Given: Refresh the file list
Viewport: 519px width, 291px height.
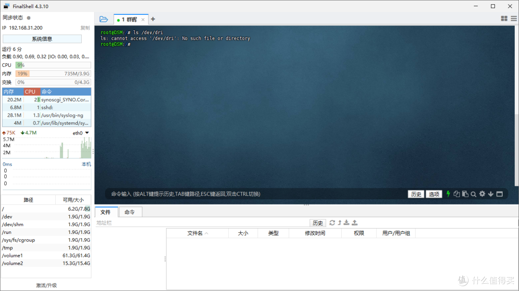Looking at the screenshot, I should pyautogui.click(x=333, y=222).
